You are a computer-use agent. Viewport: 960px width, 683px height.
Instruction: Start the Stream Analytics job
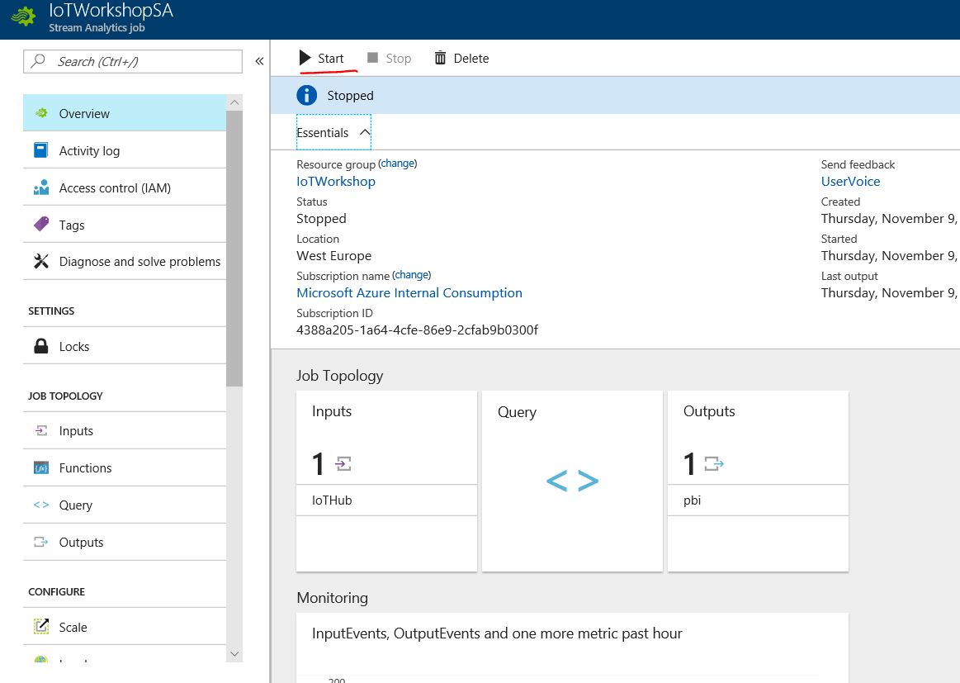coord(321,58)
